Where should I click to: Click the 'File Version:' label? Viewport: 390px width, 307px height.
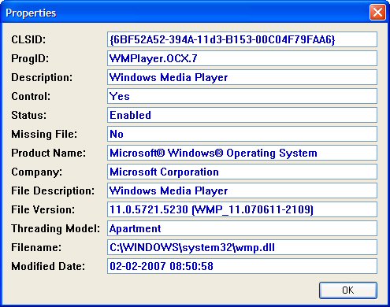[x=43, y=210]
